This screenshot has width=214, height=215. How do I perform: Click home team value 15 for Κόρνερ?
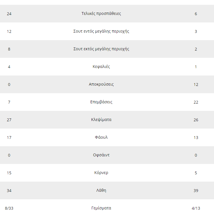click(x=9, y=173)
